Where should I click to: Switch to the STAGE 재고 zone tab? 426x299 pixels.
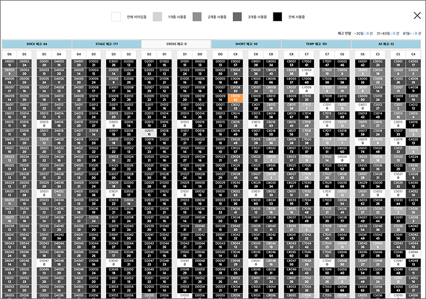coord(106,44)
